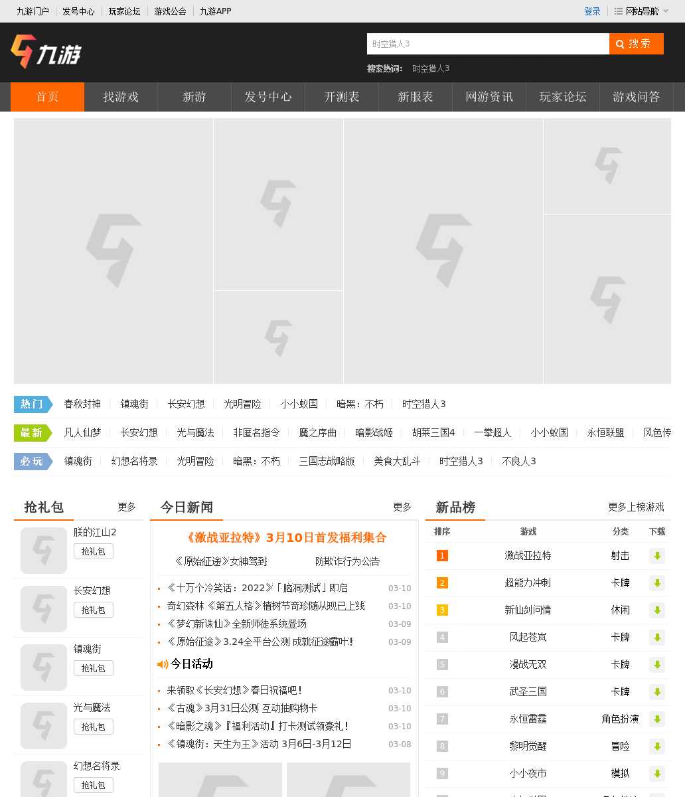The width and height of the screenshot is (685, 797).
Task: Open news 《梦幻新诛仙》全新师徒系统登场
Action: pyautogui.click(x=236, y=624)
